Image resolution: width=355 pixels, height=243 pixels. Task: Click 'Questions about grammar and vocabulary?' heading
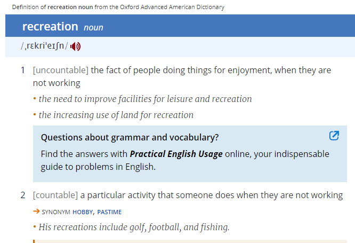point(130,137)
